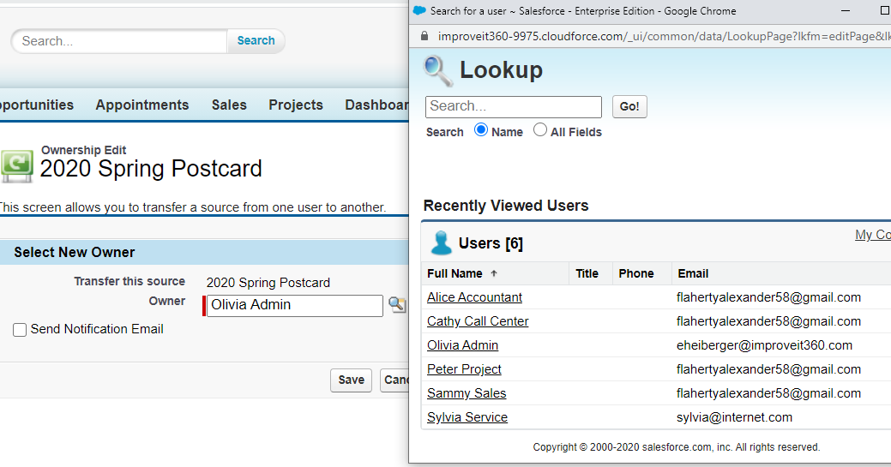
Task: Click the Lookup magnifying glass icon
Action: click(438, 70)
